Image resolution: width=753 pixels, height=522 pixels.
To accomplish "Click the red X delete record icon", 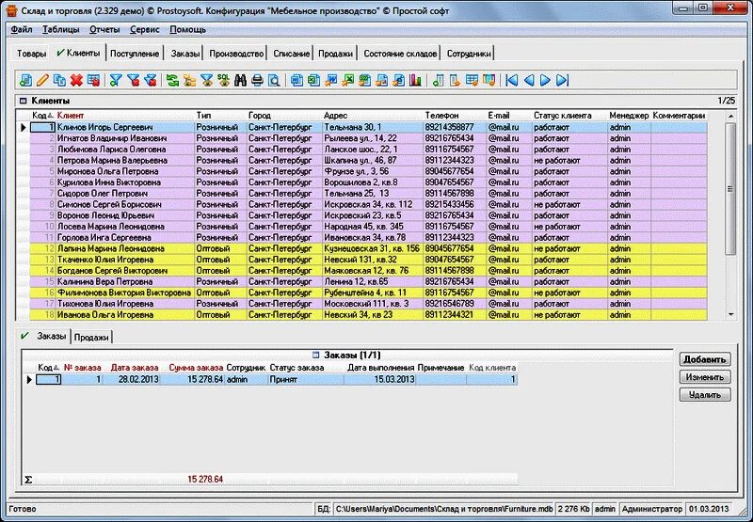I will tap(76, 80).
